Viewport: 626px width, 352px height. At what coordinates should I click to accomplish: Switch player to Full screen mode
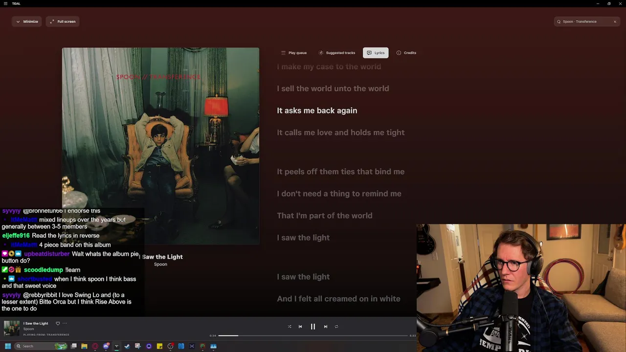[63, 22]
